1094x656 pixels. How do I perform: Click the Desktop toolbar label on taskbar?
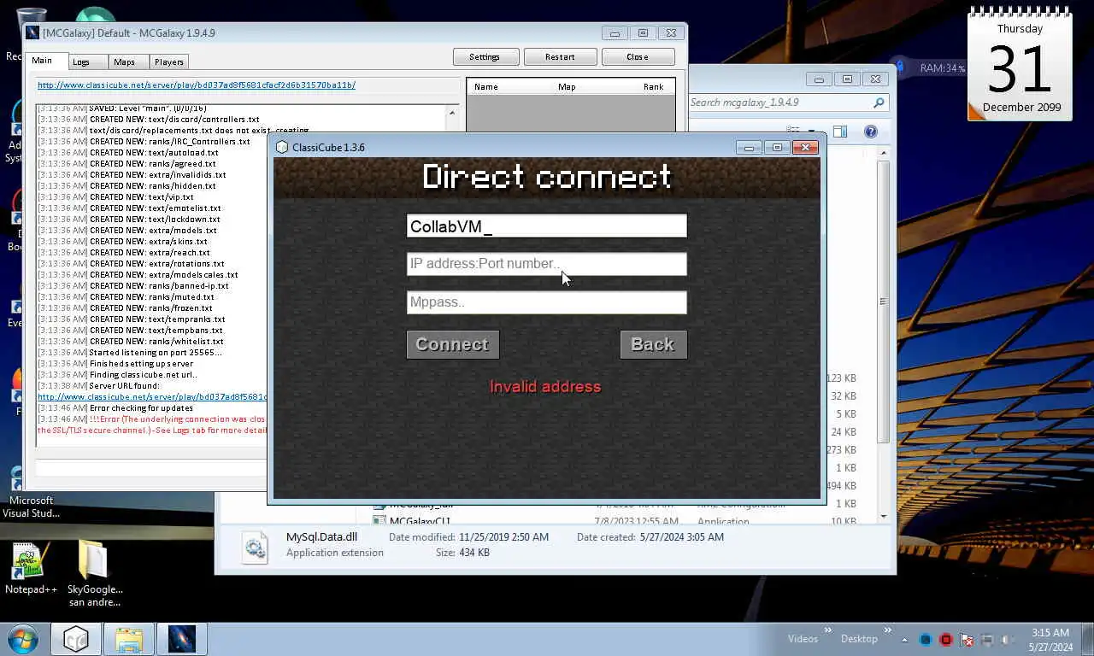[x=859, y=639]
